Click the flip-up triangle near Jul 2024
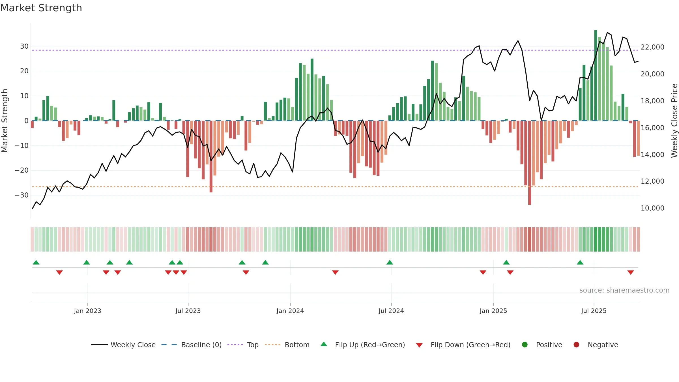This screenshot has height=382, width=679. click(390, 262)
